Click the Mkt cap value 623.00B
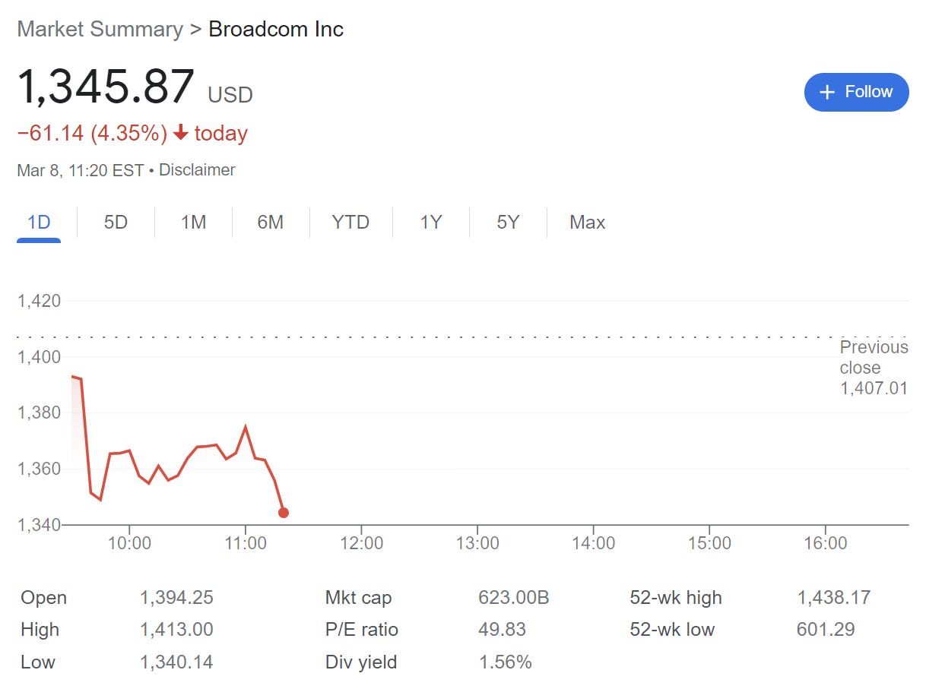945x689 pixels. pyautogui.click(x=513, y=598)
